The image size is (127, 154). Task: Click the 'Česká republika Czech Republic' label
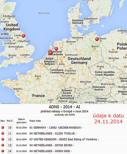click(105, 73)
